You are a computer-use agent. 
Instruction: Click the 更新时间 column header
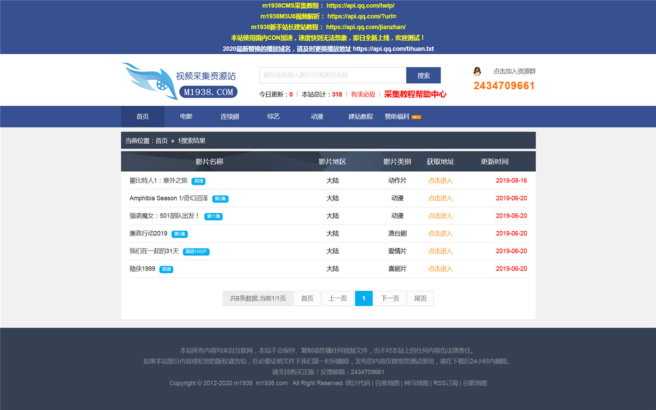coord(494,162)
